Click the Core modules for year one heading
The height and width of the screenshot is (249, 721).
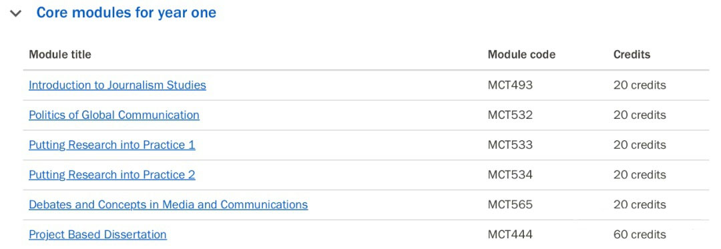point(126,13)
